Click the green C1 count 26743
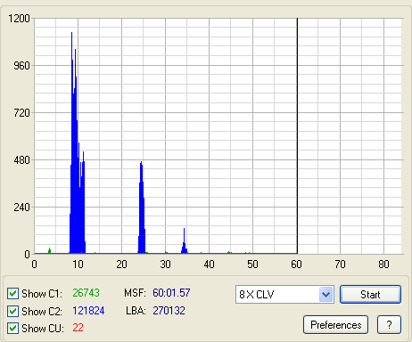Viewport: 412px width, 342px height. point(86,293)
